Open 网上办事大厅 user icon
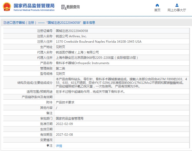The image size is (192, 151). pyautogui.click(x=177, y=5)
